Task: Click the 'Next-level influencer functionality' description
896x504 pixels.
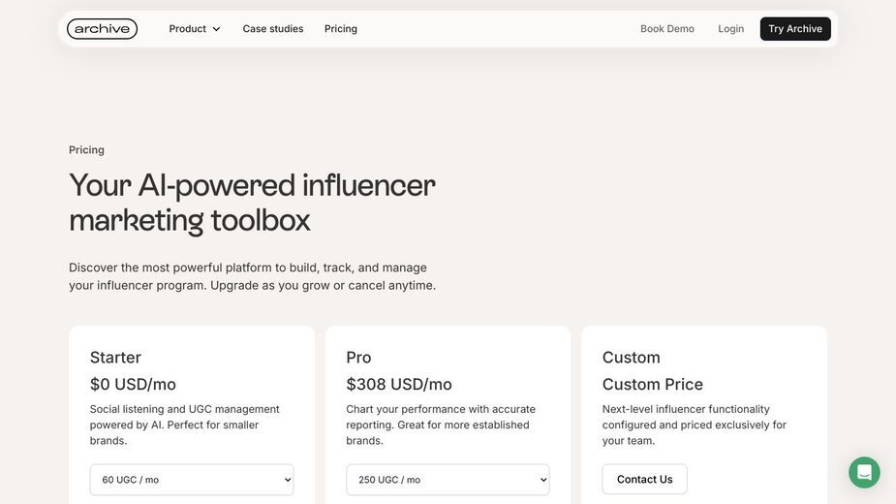Action: [695, 425]
